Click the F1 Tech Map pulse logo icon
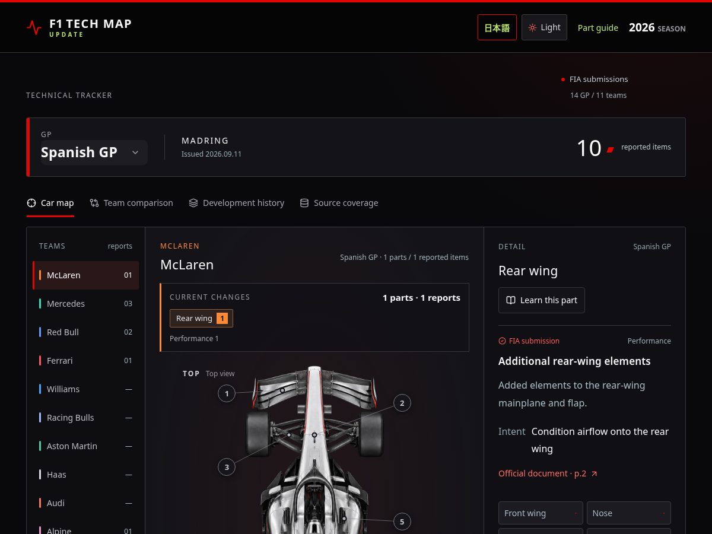The image size is (712, 534). pyautogui.click(x=34, y=27)
